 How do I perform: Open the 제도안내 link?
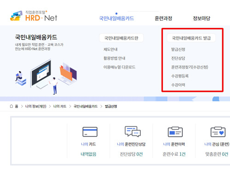tap(110, 49)
